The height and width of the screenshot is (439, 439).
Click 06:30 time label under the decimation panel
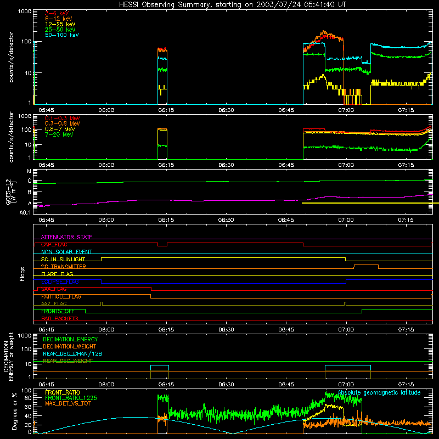pos(226,385)
